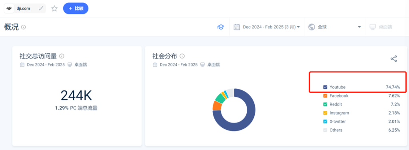Click the share icon in 社会分布 card
Screen dimensions: 409x150
393,58
